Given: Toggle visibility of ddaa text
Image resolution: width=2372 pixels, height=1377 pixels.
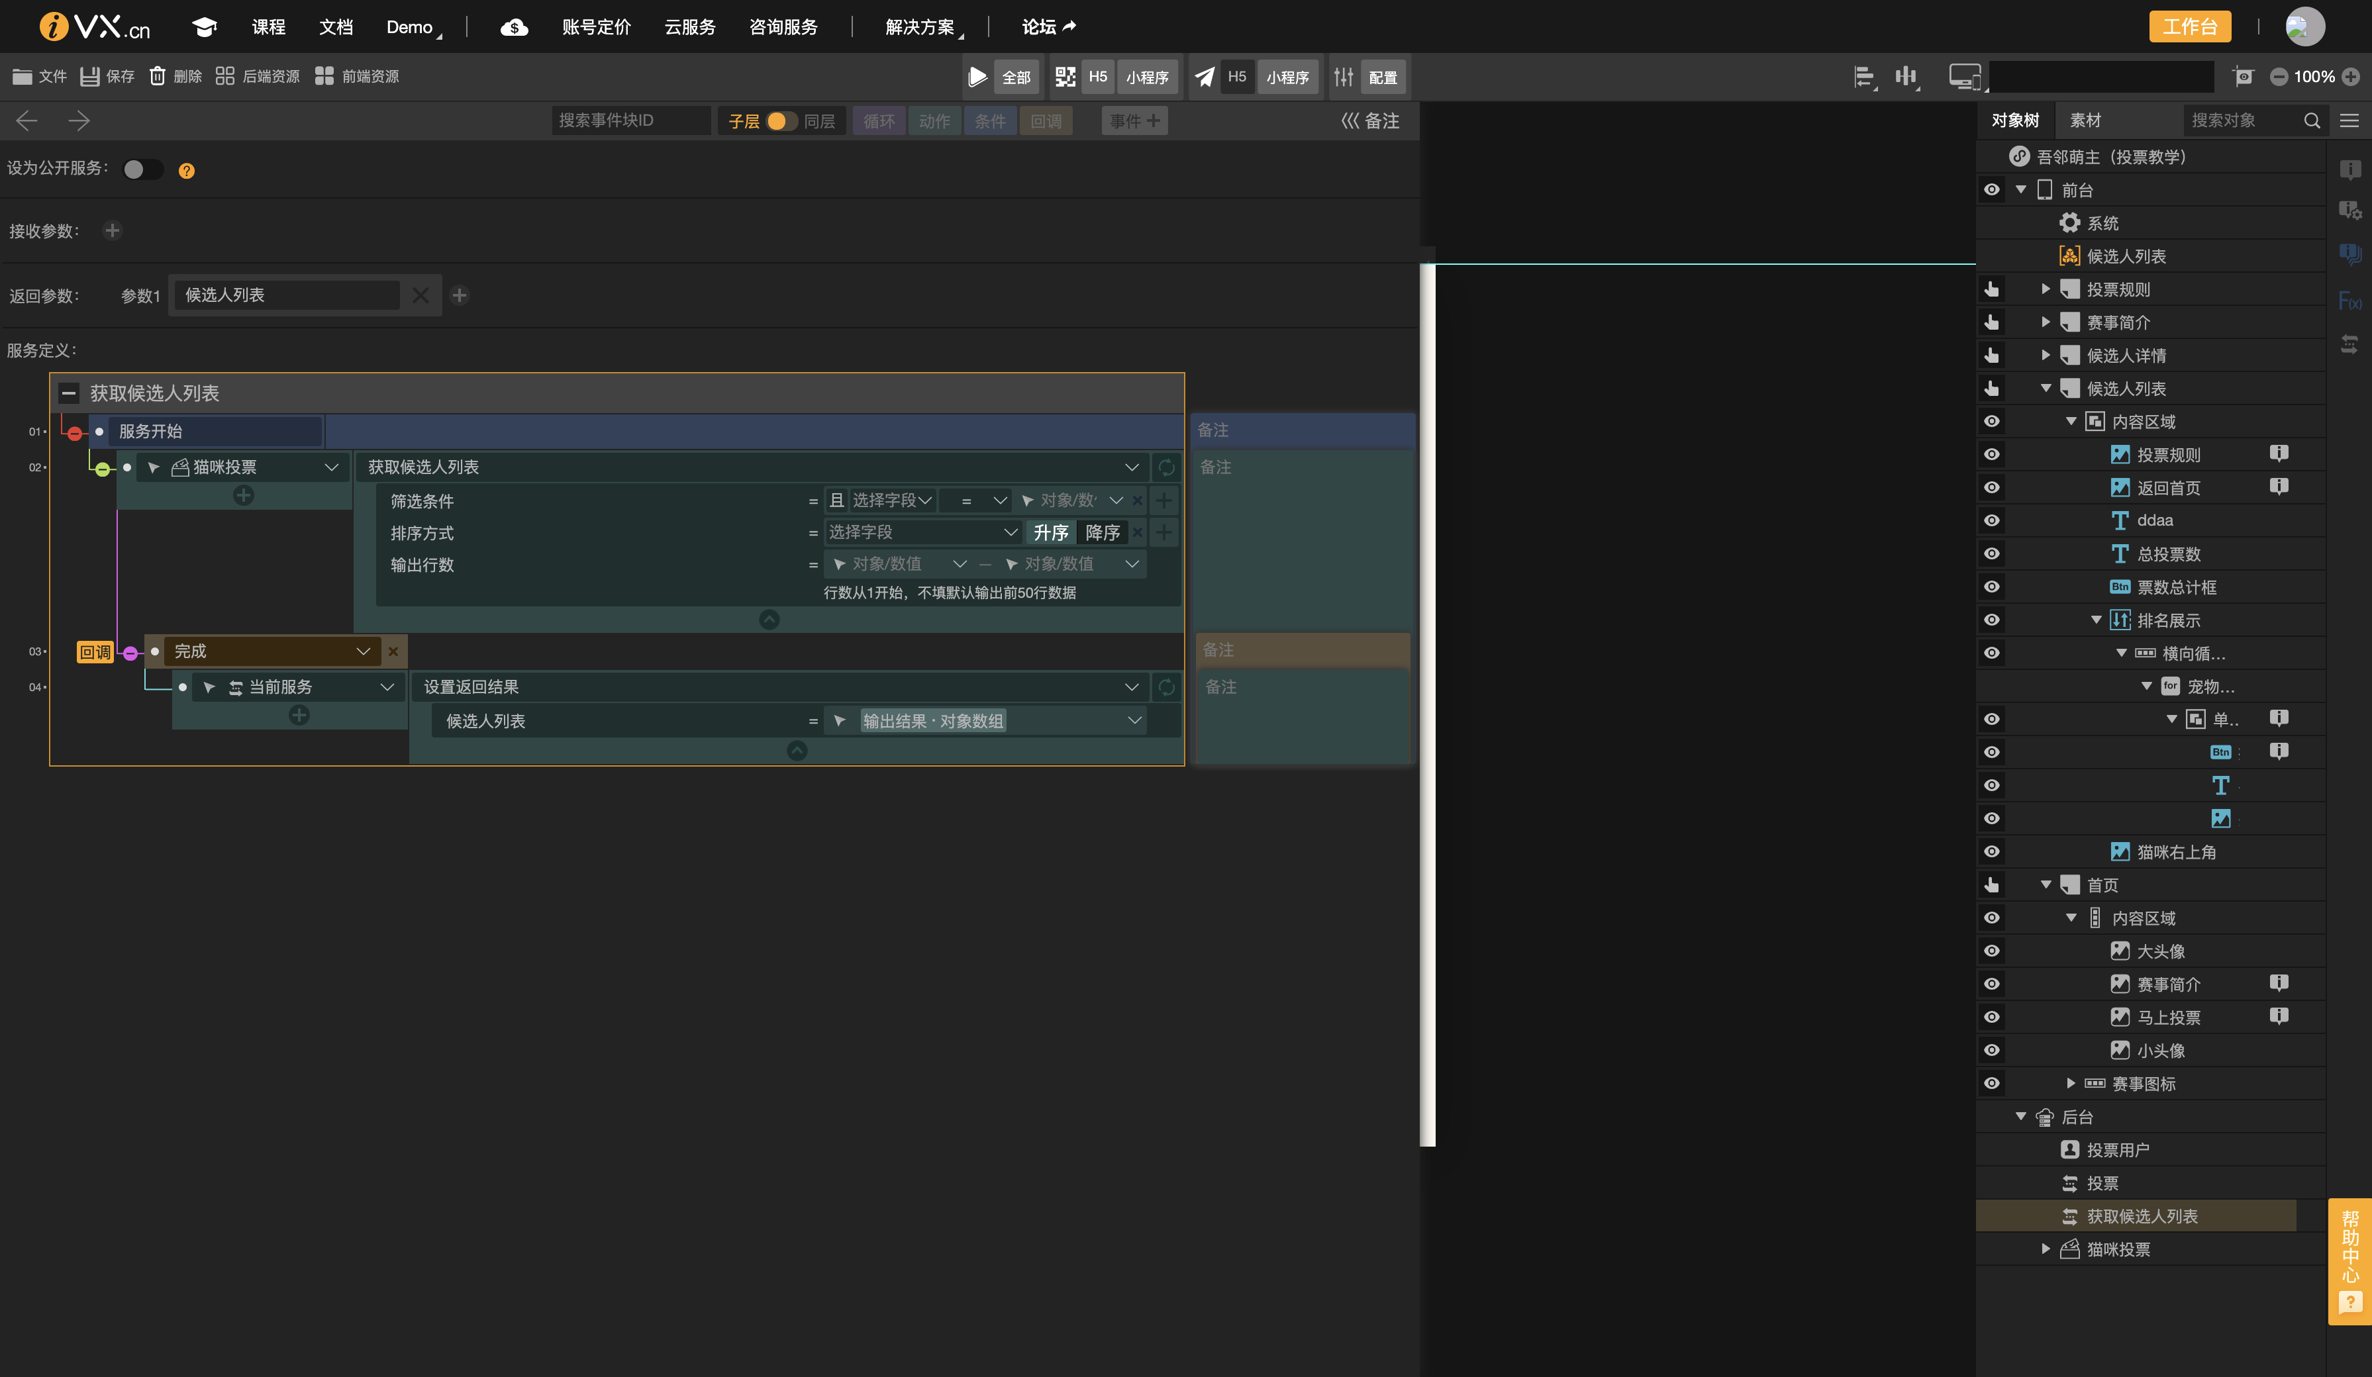Looking at the screenshot, I should click(1991, 520).
